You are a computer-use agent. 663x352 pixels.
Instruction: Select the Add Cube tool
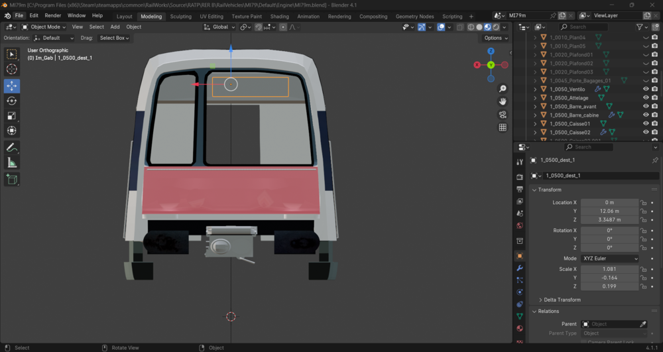(x=11, y=179)
